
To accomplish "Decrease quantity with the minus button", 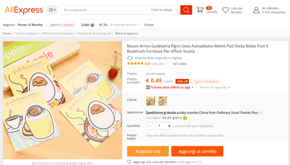I will 149,126.
